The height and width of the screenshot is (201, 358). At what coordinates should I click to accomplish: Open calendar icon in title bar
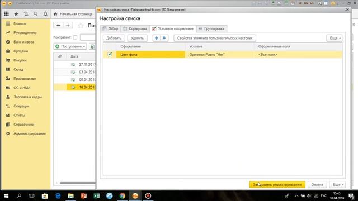pos(293,3)
